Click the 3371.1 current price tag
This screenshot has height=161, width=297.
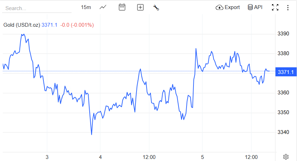[x=286, y=72]
